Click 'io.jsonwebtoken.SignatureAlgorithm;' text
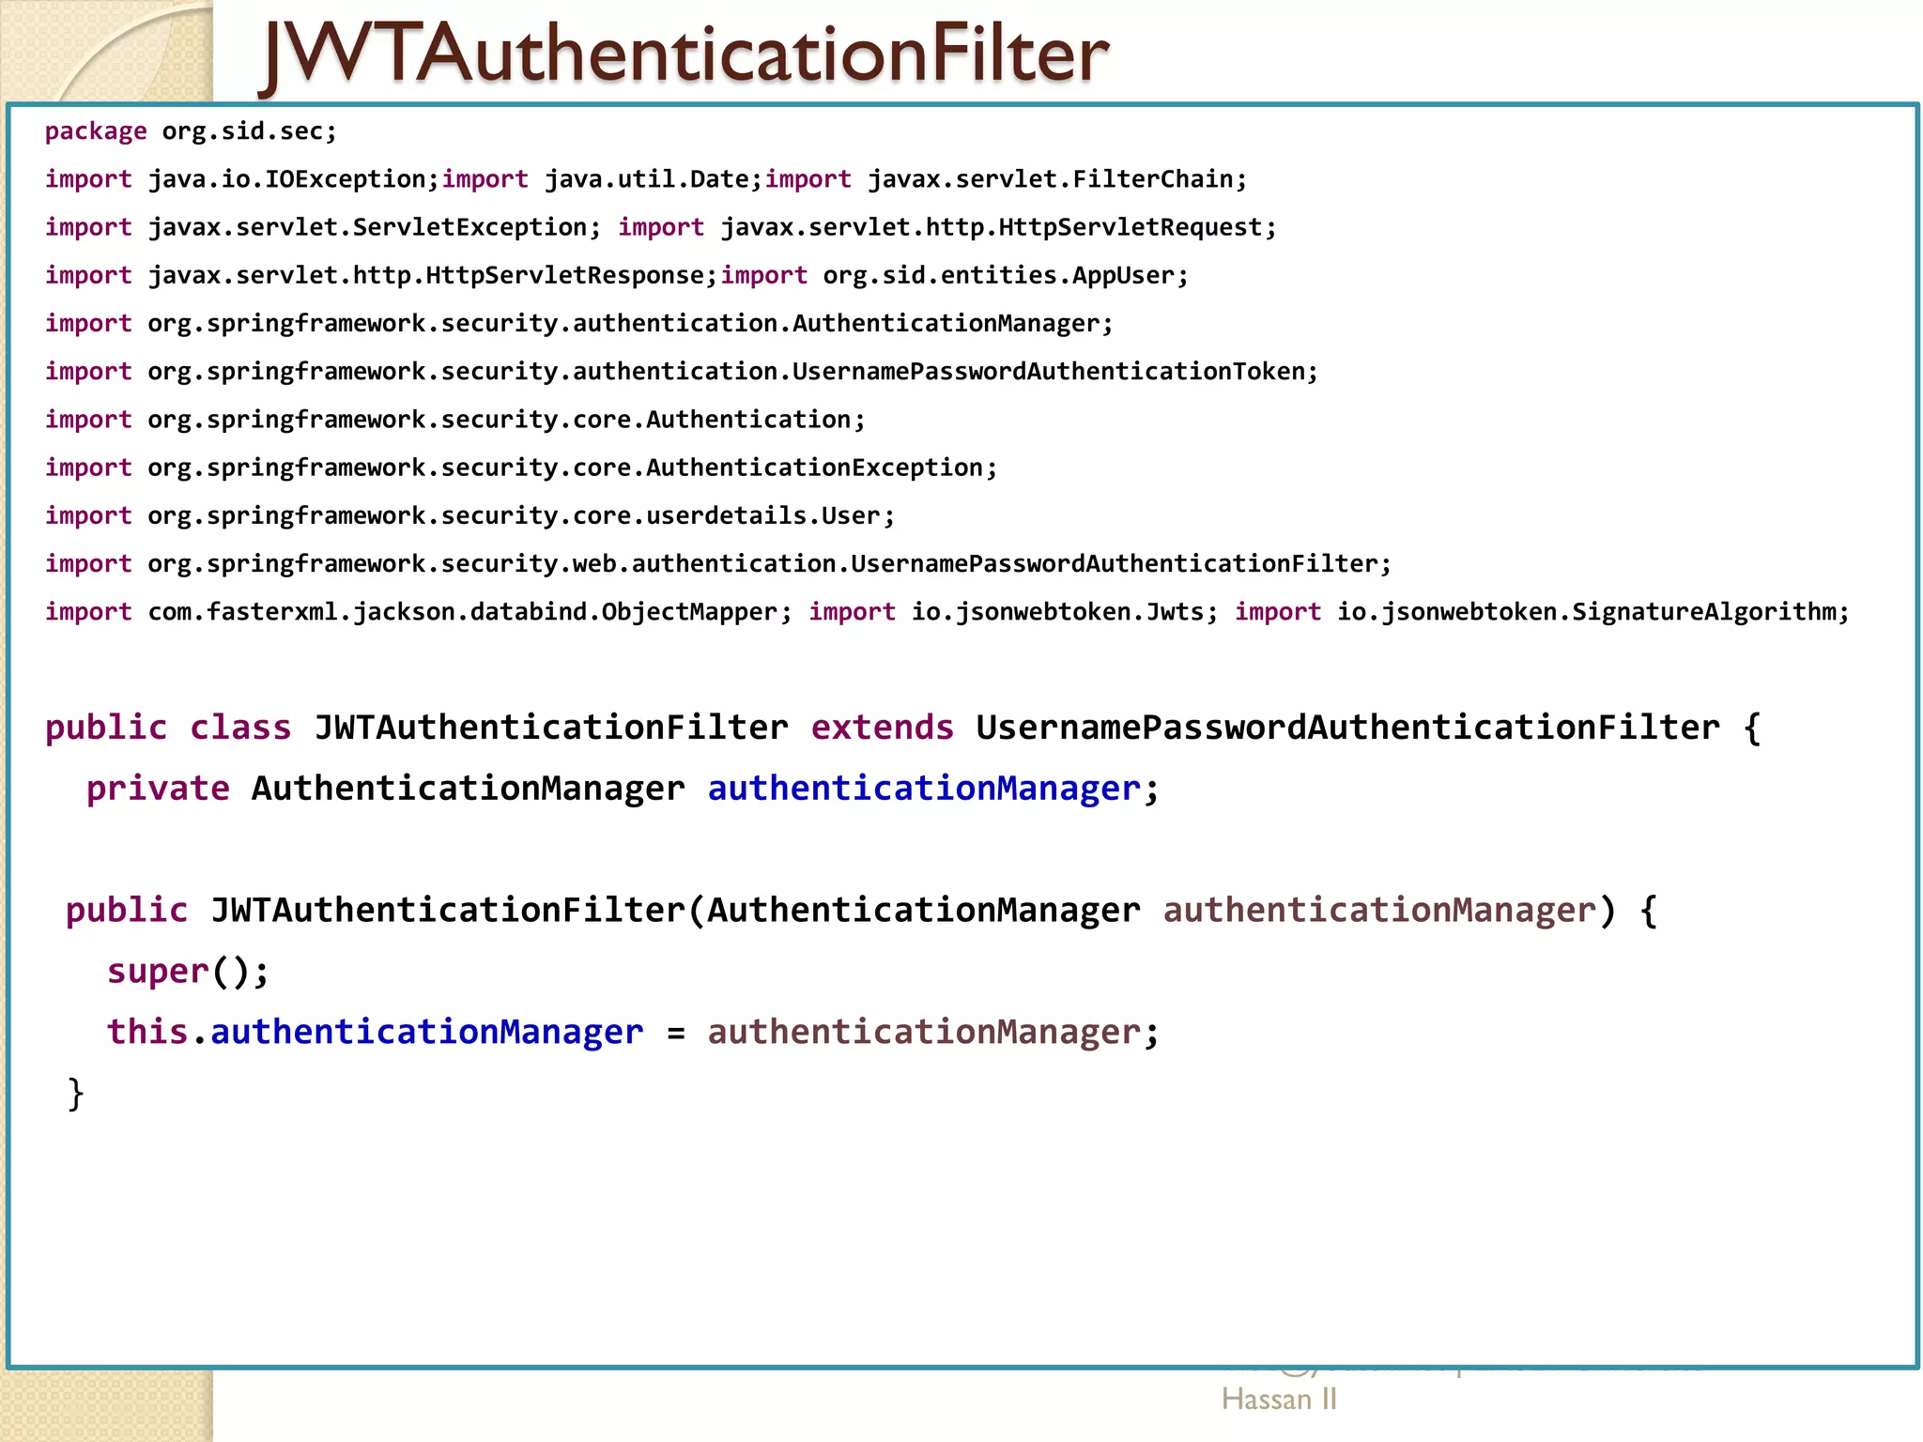The image size is (1923, 1442). point(1593,612)
